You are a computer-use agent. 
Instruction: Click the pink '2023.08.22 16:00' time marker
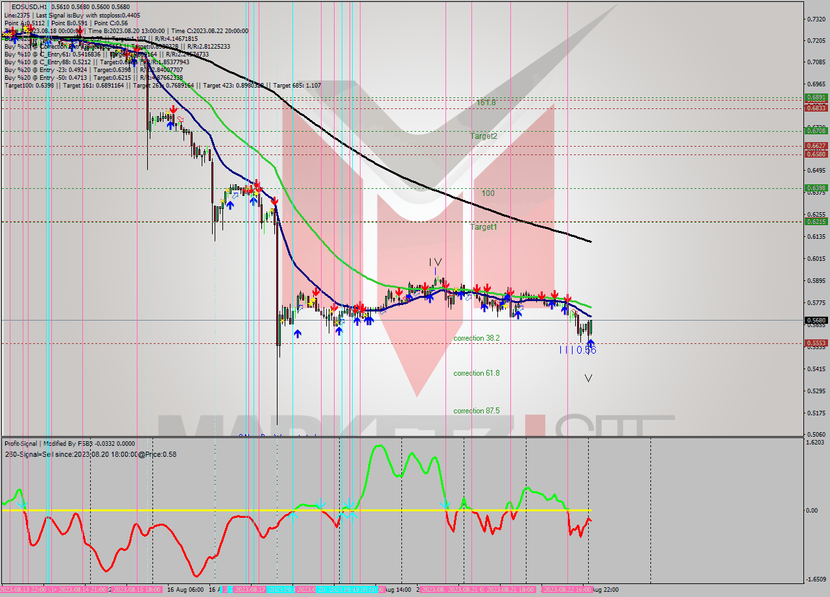[567, 590]
